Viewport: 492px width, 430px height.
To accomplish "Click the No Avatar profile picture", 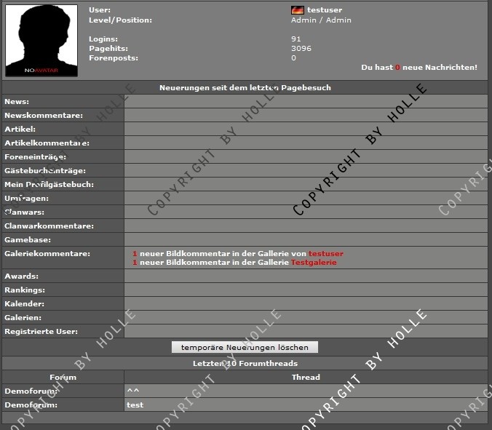I will [41, 40].
